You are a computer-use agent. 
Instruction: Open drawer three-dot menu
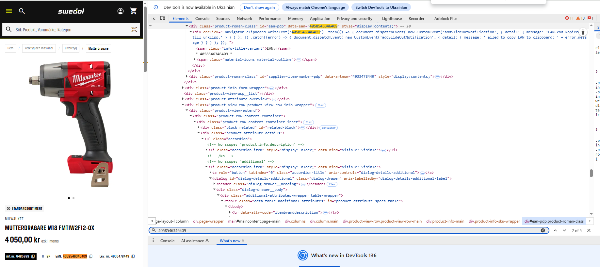pos(153,241)
